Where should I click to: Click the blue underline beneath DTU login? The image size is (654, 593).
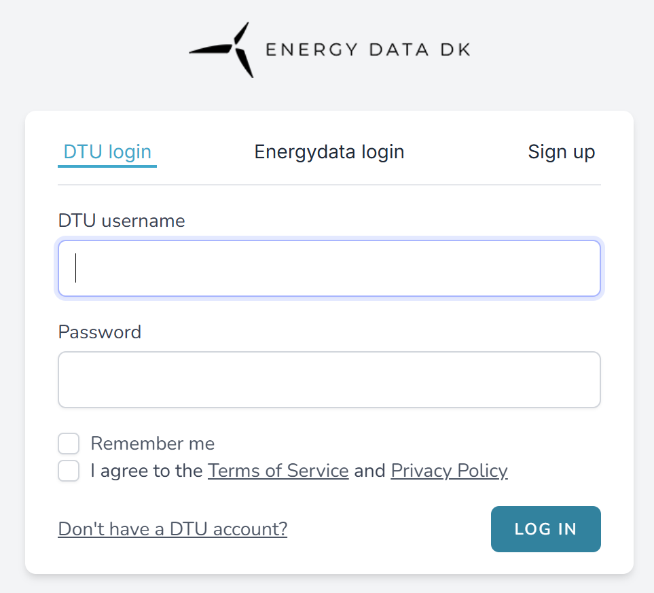[x=107, y=165]
